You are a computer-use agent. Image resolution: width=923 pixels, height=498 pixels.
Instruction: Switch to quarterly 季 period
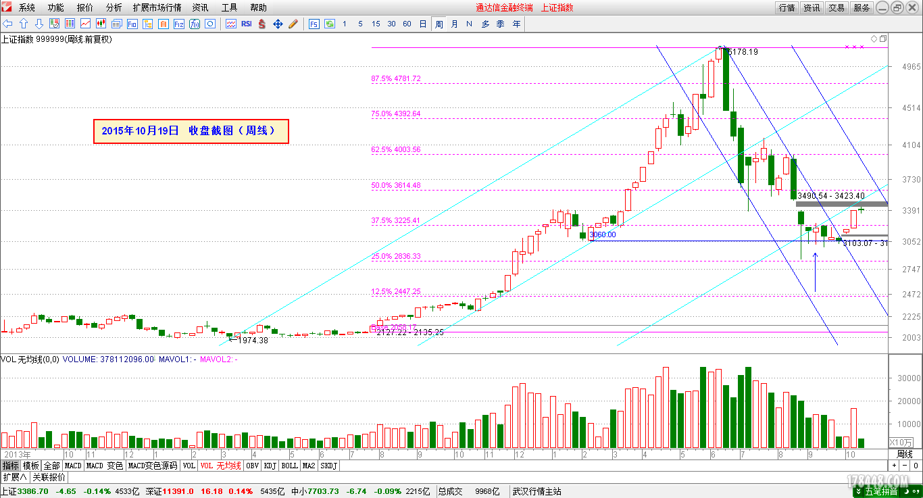(x=501, y=24)
